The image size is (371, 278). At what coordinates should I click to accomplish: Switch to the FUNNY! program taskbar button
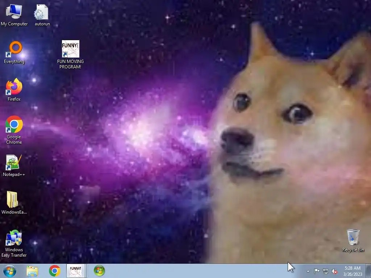pos(75,271)
